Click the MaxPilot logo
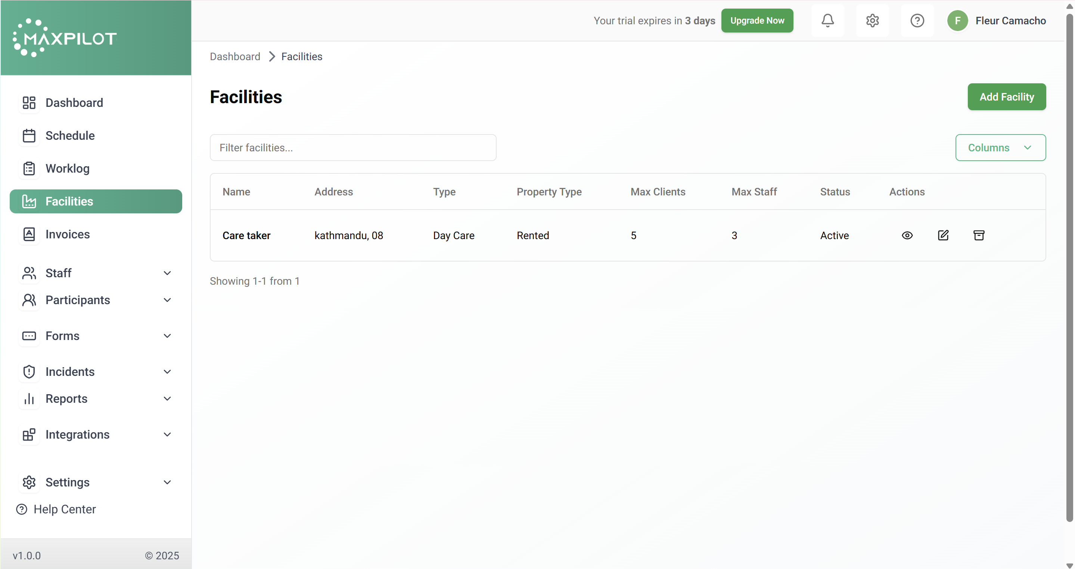Image resolution: width=1075 pixels, height=569 pixels. point(65,38)
